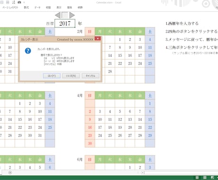Select the red 日 header of February calendar
Screen dimensions: 218x180
tap(90, 32)
